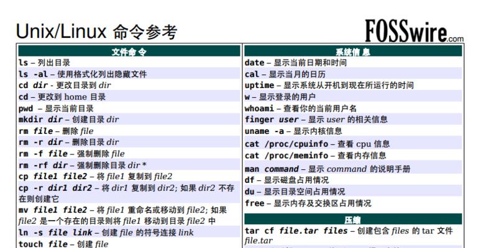Select the 'ls – 列出目录' row
The width and height of the screenshot is (481, 248).
[x=129, y=63]
